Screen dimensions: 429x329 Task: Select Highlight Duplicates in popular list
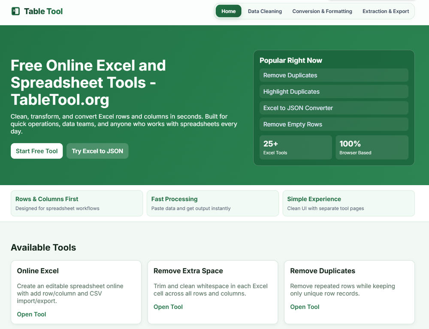click(334, 91)
